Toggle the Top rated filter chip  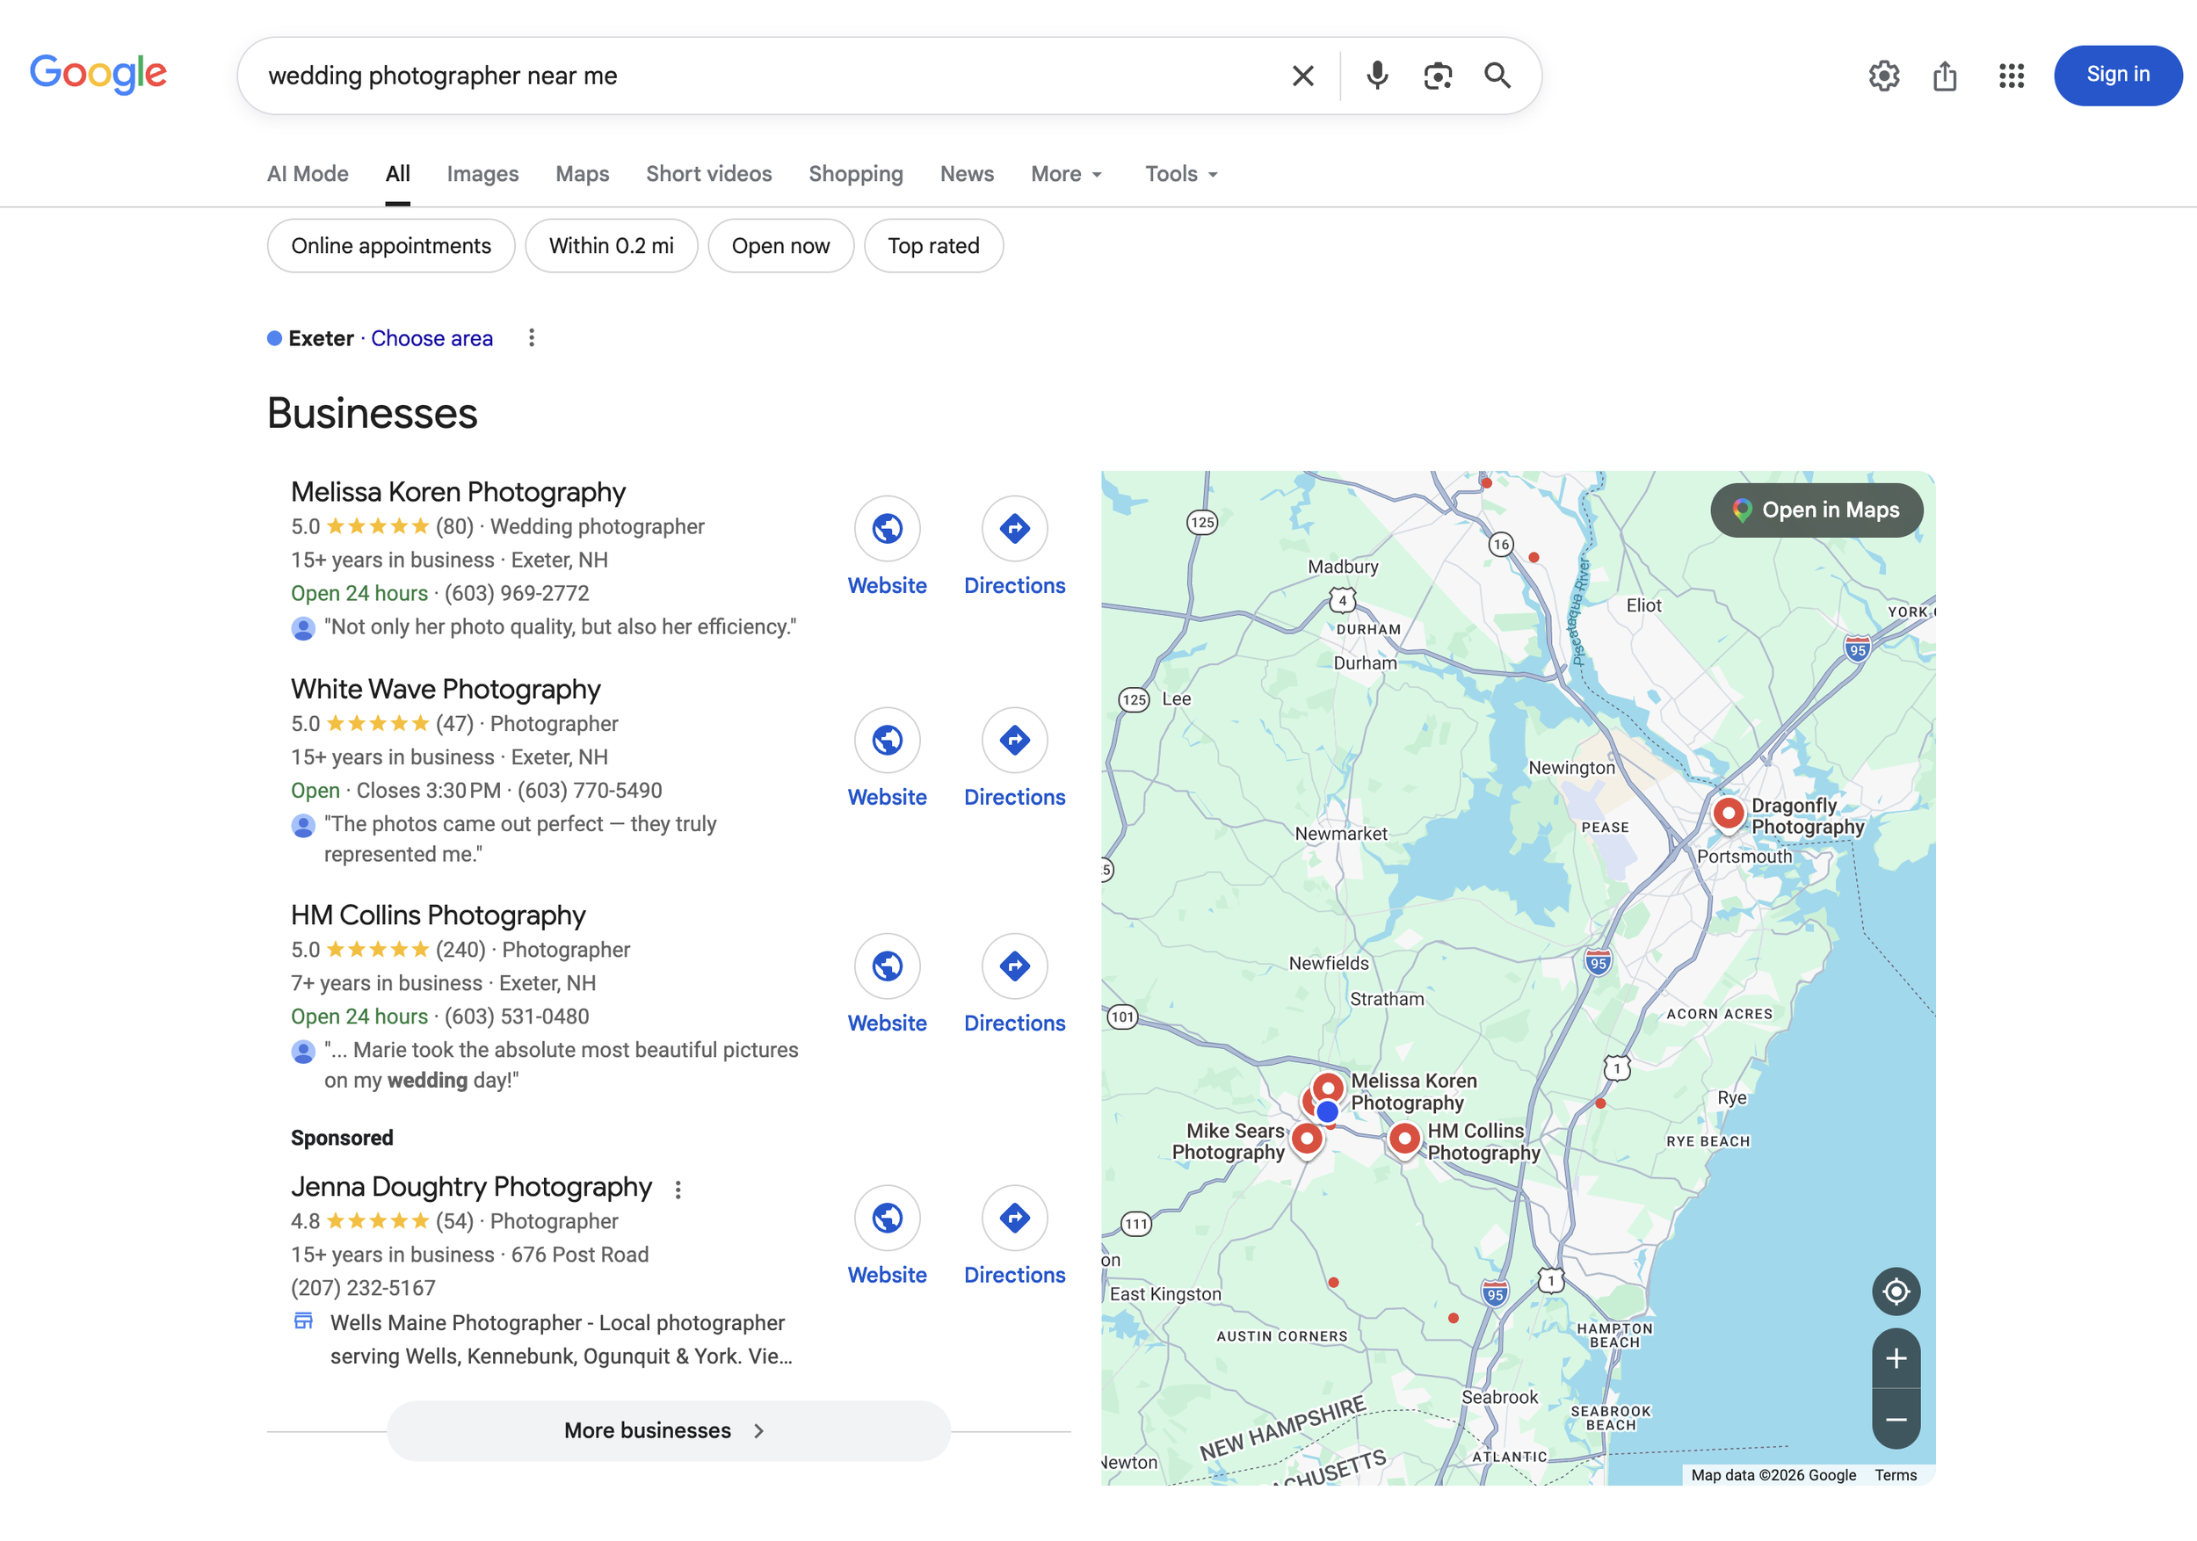tap(934, 246)
